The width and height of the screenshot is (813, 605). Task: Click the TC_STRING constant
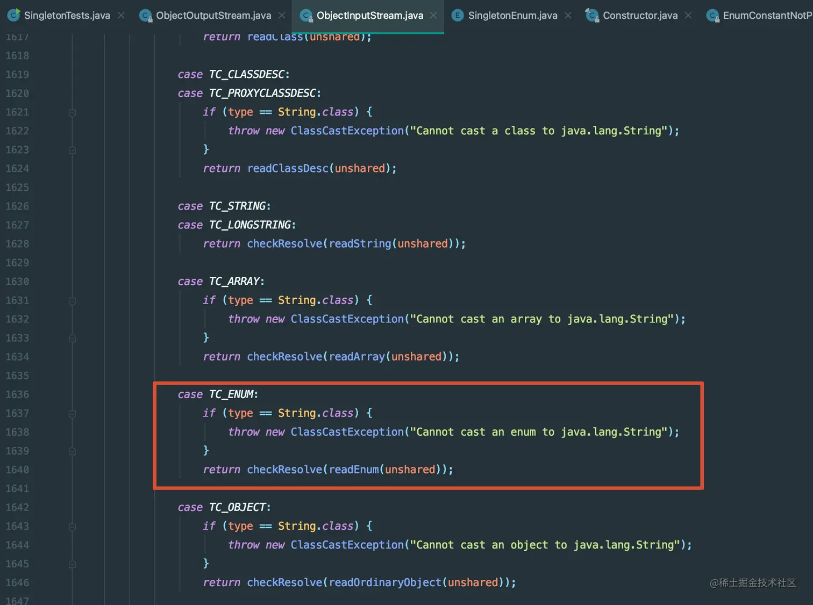(237, 206)
